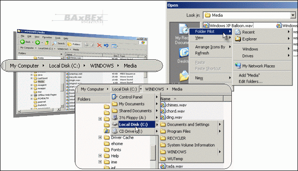Screen dimensions: 298x171
Task: Click arrow after My Computer in large oval breadcrumb
Action: point(43,66)
